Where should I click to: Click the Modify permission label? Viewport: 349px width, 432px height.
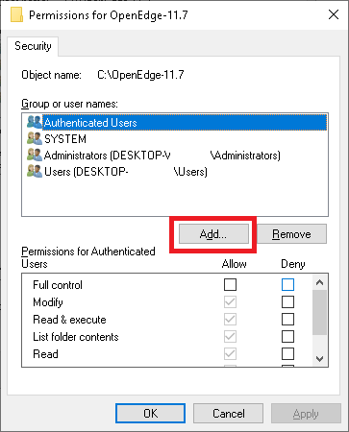(48, 302)
